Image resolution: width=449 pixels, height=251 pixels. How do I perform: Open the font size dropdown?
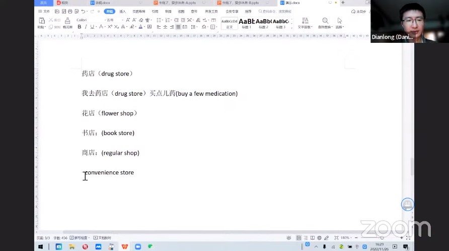click(123, 20)
